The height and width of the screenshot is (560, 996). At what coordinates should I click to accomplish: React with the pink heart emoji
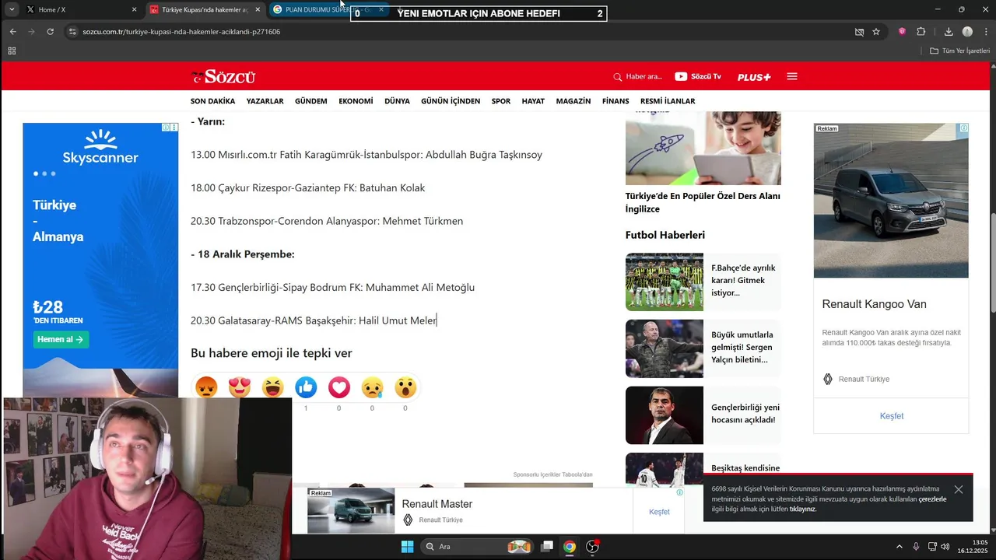pos(339,387)
